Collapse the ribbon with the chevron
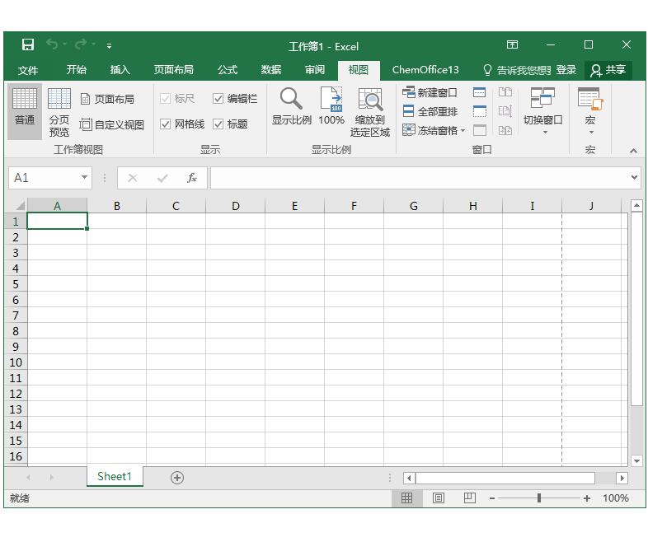 (633, 151)
